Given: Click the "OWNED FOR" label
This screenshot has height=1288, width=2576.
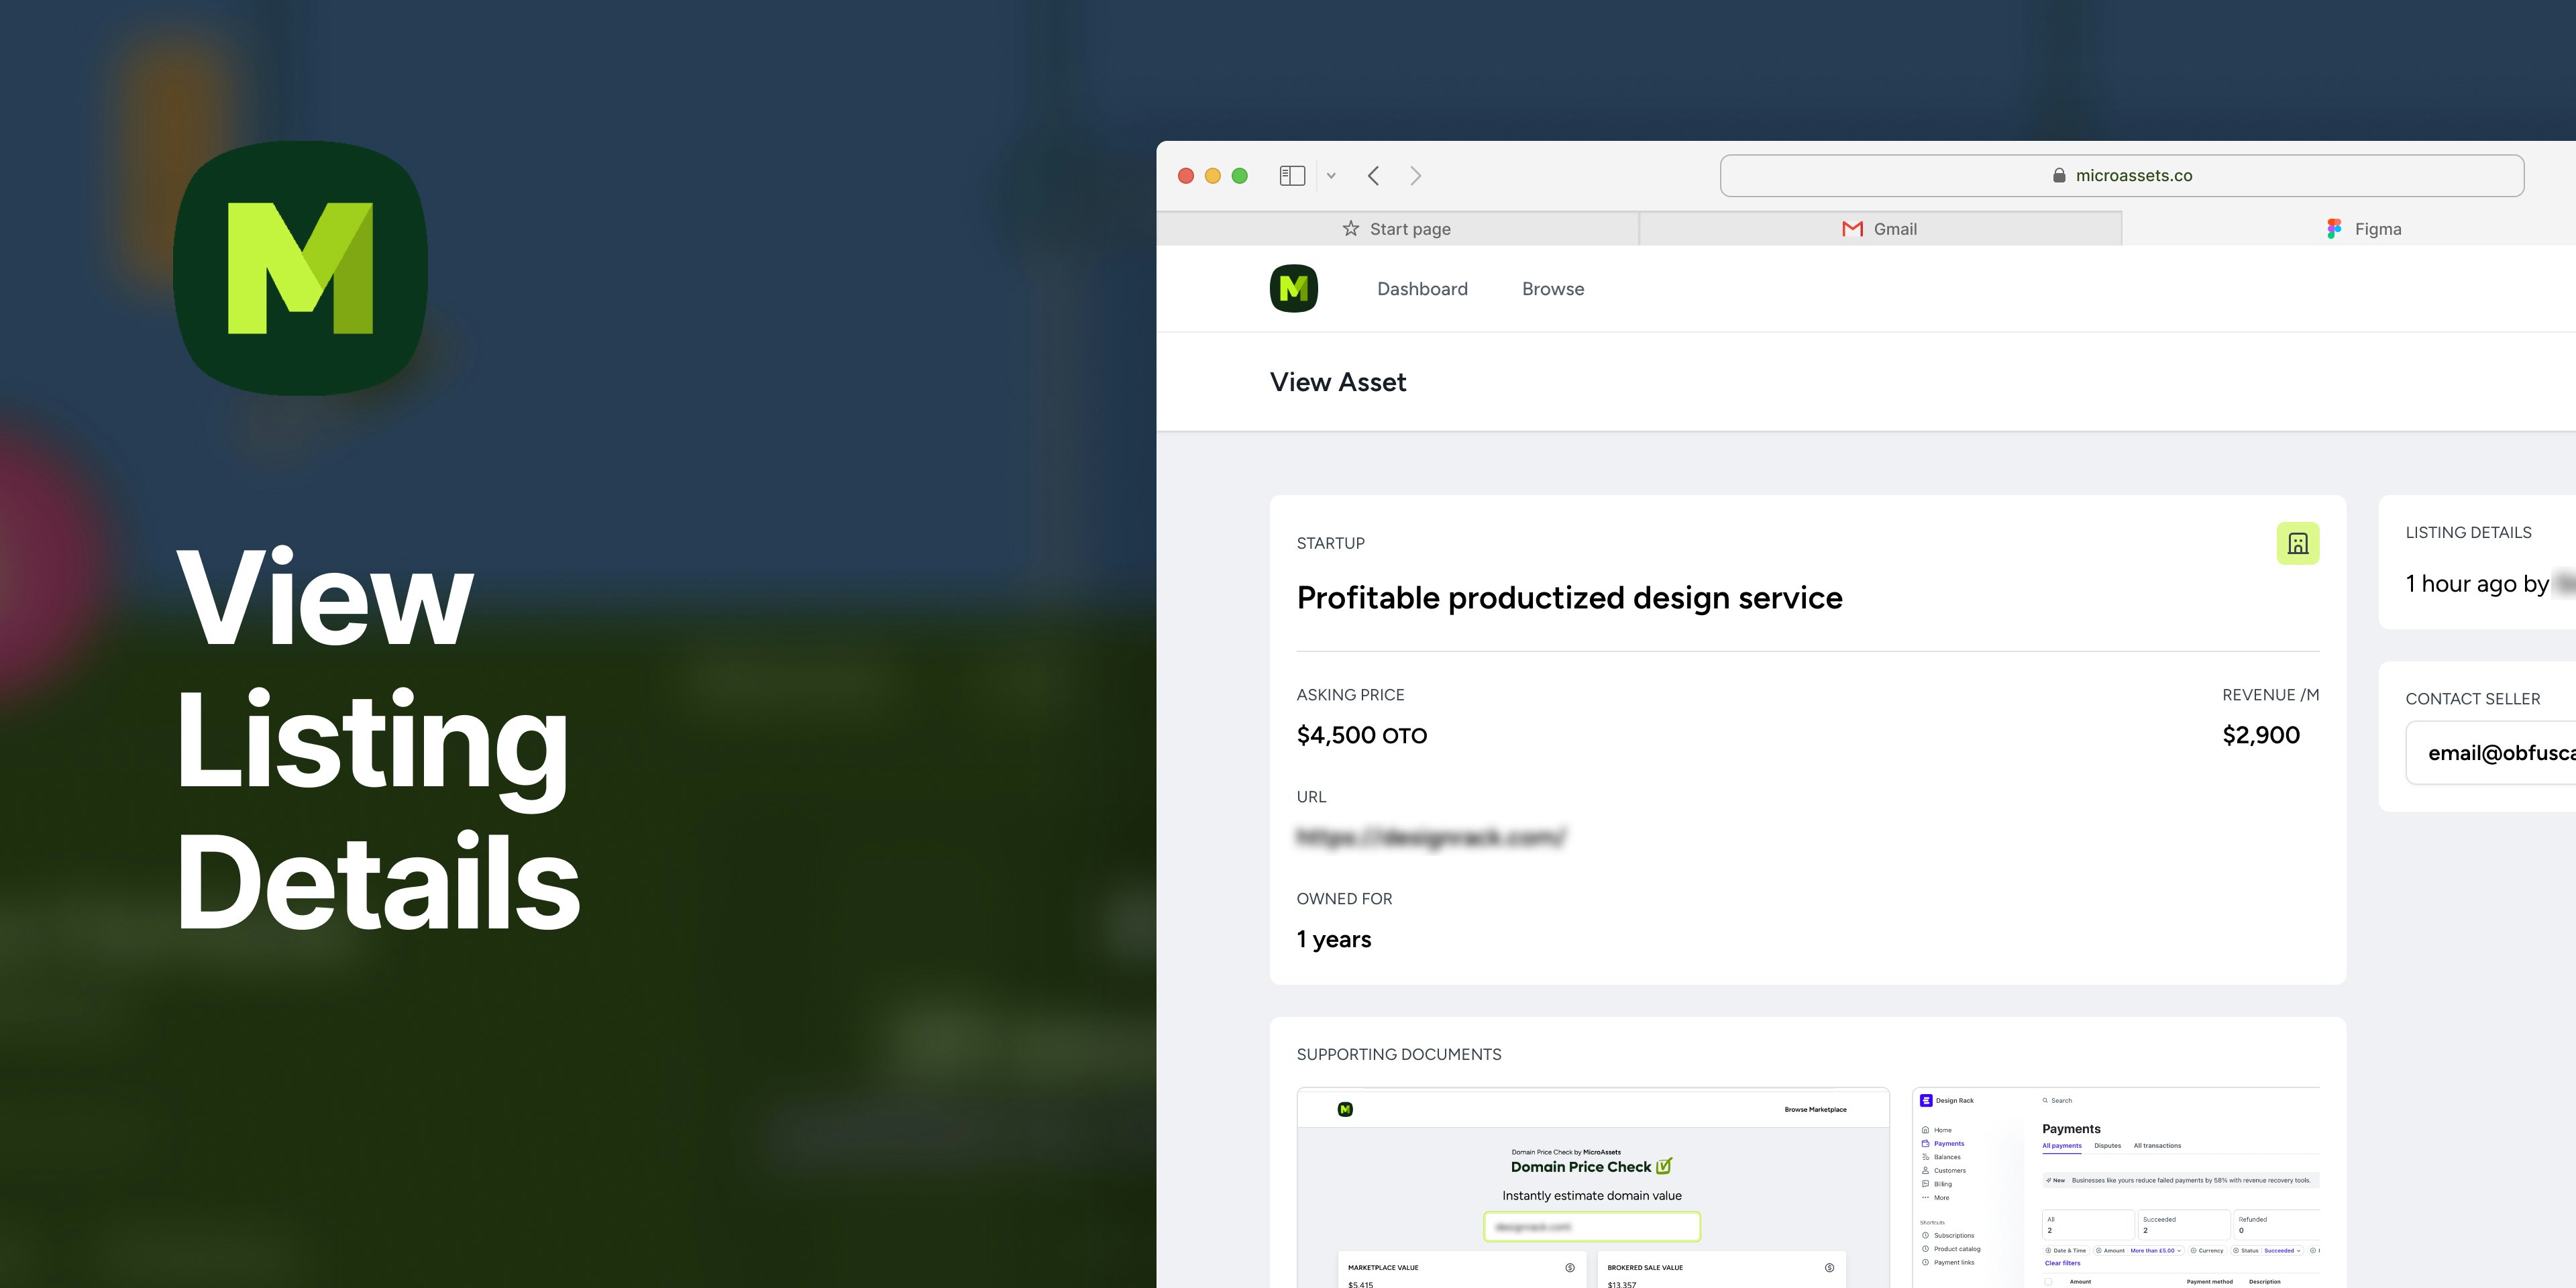Looking at the screenshot, I should (x=1345, y=899).
